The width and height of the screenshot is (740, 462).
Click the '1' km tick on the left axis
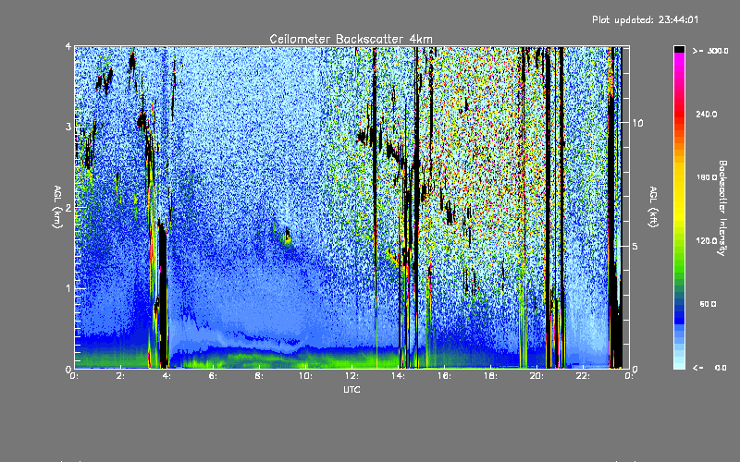[68, 288]
